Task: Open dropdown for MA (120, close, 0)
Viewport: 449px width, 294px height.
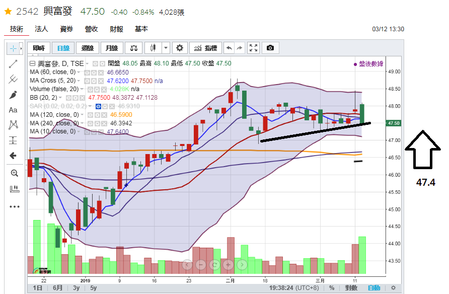Action: [82, 115]
